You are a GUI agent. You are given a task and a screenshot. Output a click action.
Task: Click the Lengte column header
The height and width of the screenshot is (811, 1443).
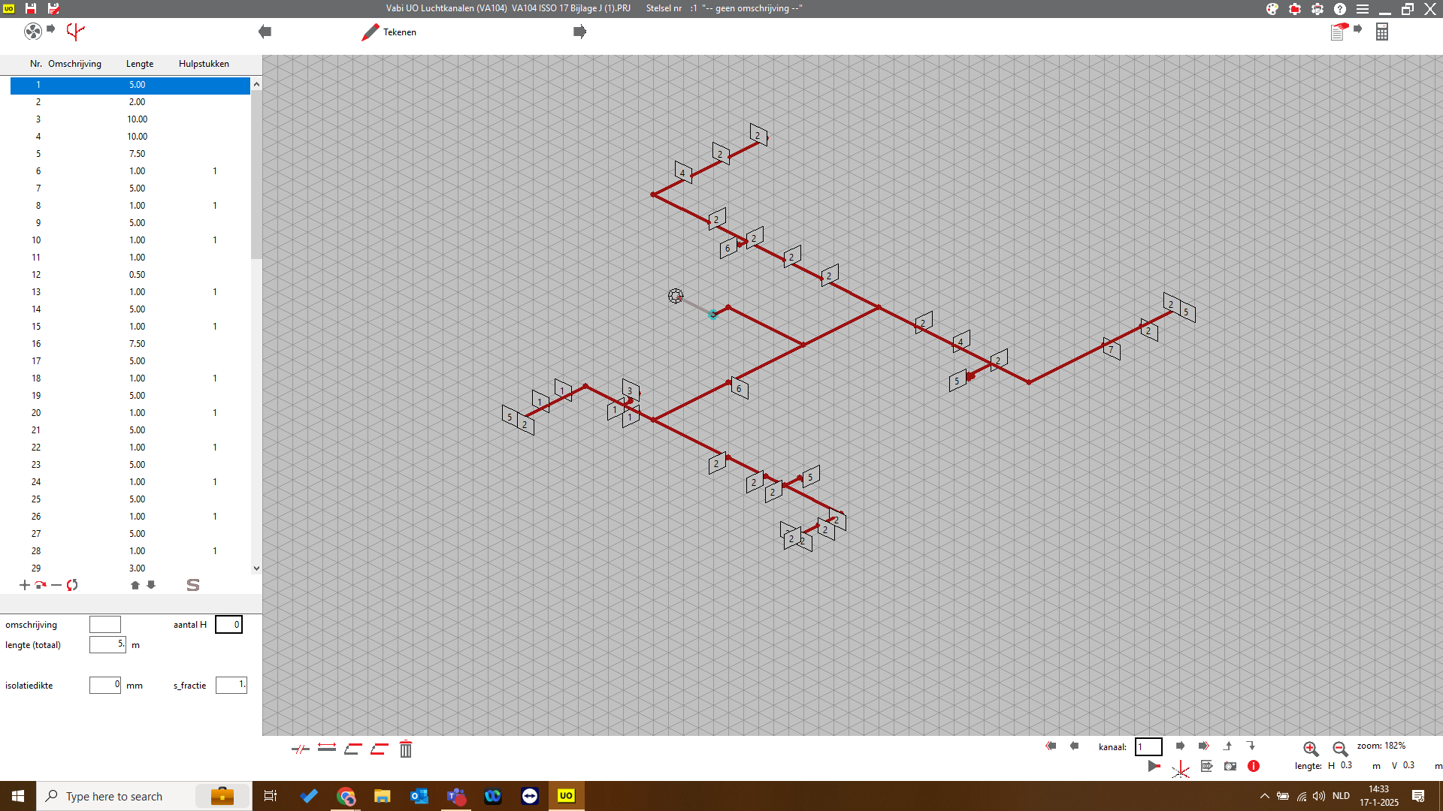tap(140, 64)
